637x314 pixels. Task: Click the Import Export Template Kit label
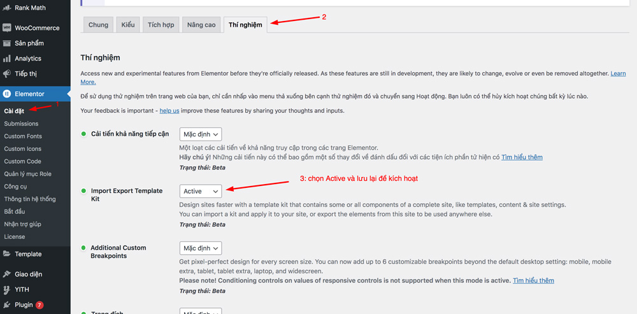pyautogui.click(x=127, y=194)
